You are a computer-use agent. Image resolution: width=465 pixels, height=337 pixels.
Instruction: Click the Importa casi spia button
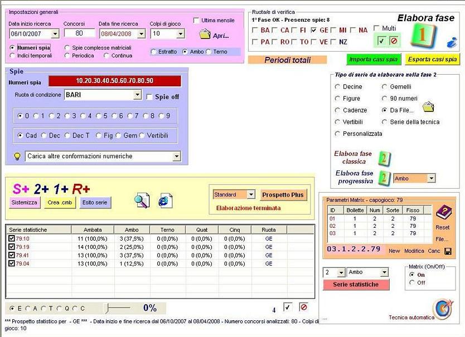click(373, 59)
